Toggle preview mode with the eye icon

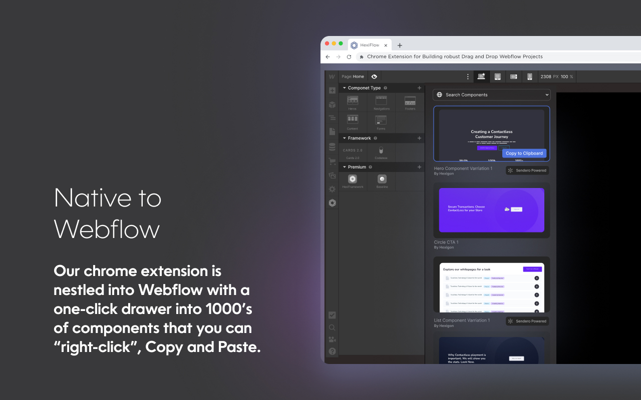(374, 76)
